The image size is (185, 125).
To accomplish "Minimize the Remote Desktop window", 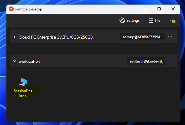I will pyautogui.click(x=145, y=9).
